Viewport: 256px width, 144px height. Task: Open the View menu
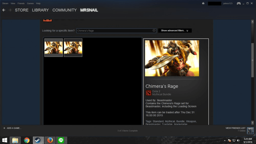pyautogui.click(x=13, y=3)
